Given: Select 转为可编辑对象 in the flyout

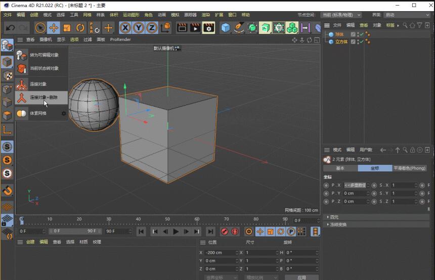Looking at the screenshot, I should tap(43, 55).
